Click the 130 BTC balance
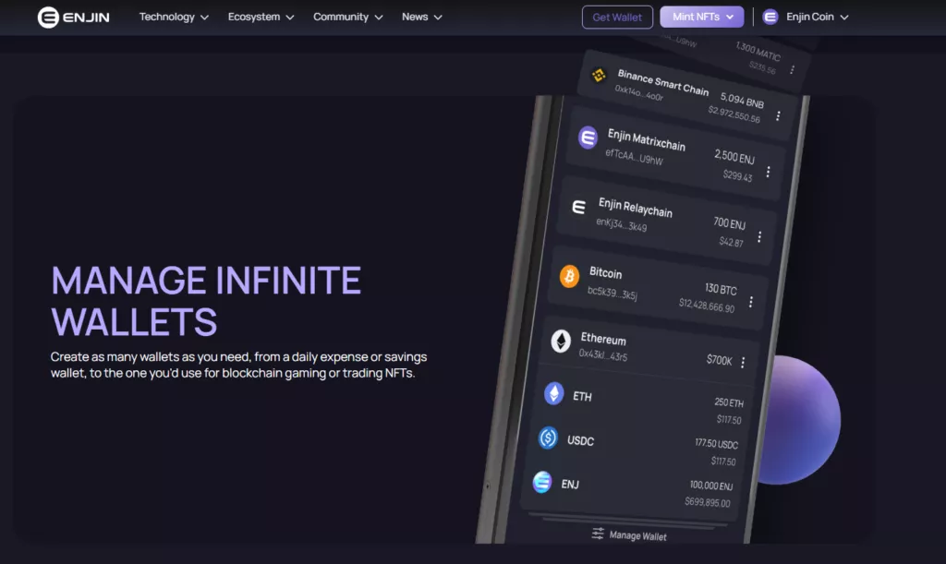 click(x=721, y=289)
